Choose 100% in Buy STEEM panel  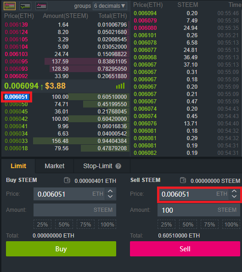pos(107,225)
